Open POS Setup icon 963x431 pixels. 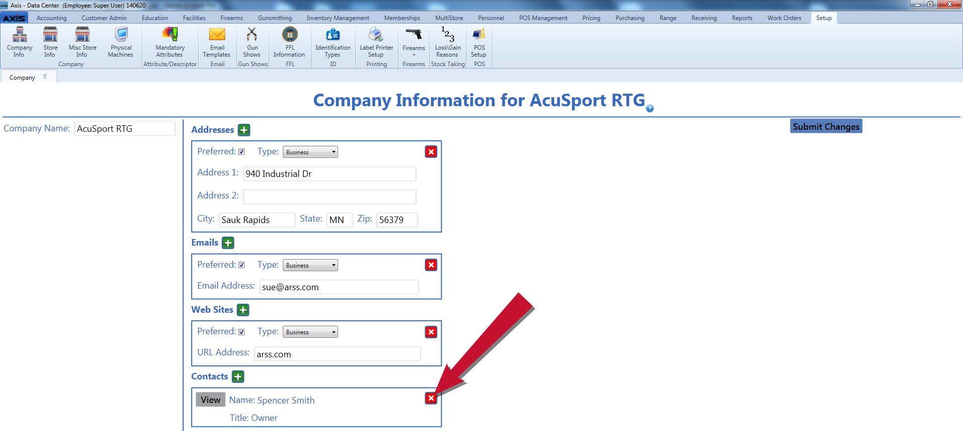point(479,42)
